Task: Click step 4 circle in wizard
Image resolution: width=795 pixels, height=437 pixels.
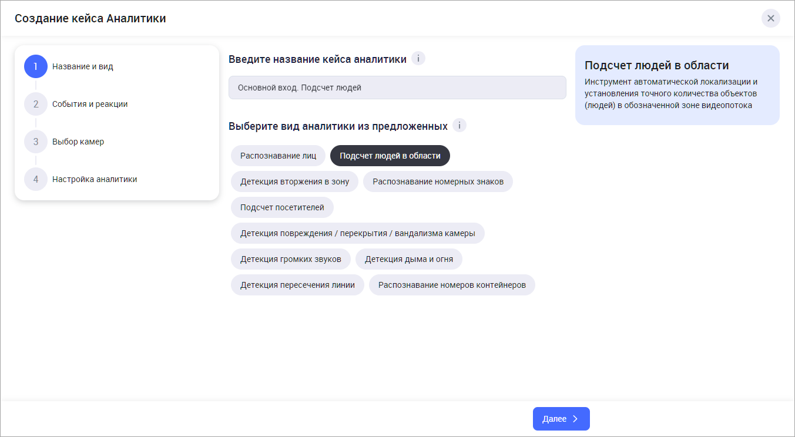Action: pyautogui.click(x=36, y=179)
